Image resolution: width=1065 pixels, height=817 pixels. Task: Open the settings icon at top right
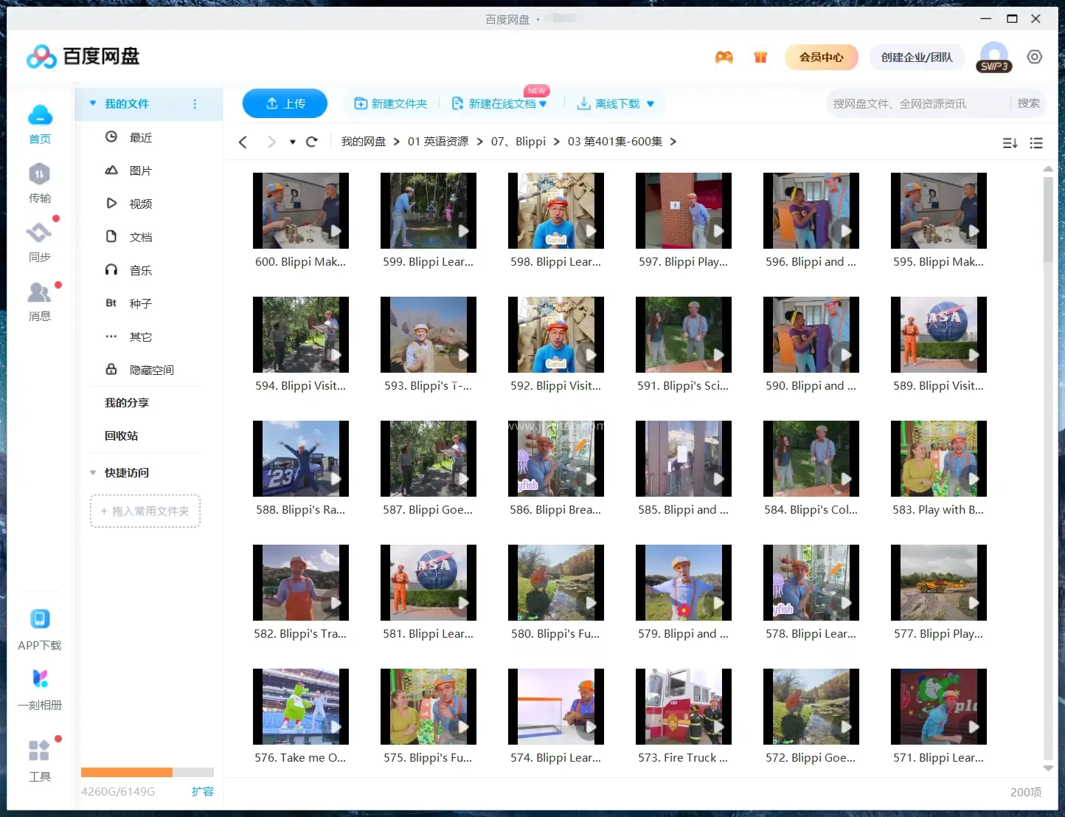1034,58
